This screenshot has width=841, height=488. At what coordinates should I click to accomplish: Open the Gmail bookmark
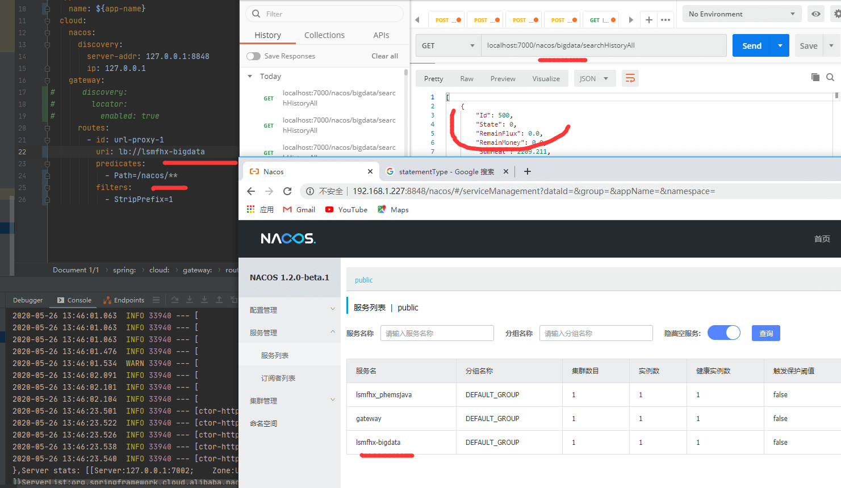click(299, 209)
